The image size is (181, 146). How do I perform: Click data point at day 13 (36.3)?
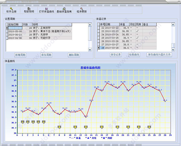click(x=86, y=117)
